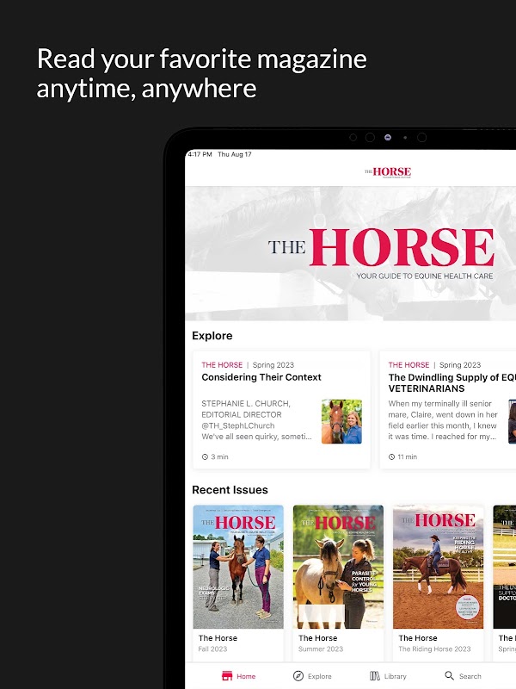The width and height of the screenshot is (516, 689).
Task: Click "@TH_StephLChurch" handle text
Action: tap(238, 425)
